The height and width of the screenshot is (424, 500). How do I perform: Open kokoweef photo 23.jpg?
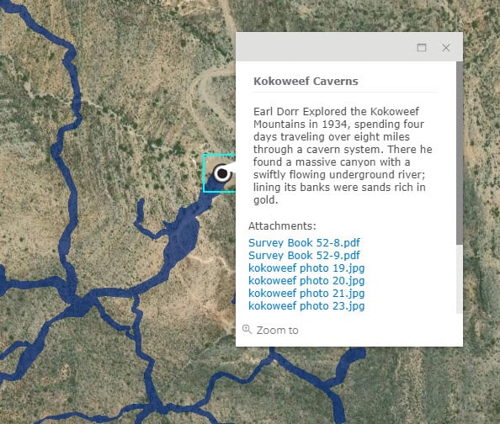pyautogui.click(x=306, y=305)
